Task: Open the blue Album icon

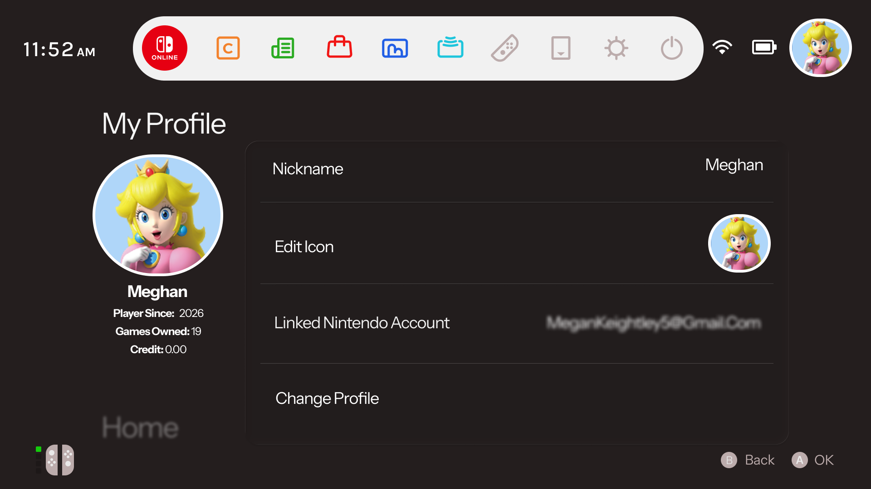Action: pos(395,48)
